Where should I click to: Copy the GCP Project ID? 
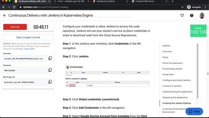[x=50, y=82]
